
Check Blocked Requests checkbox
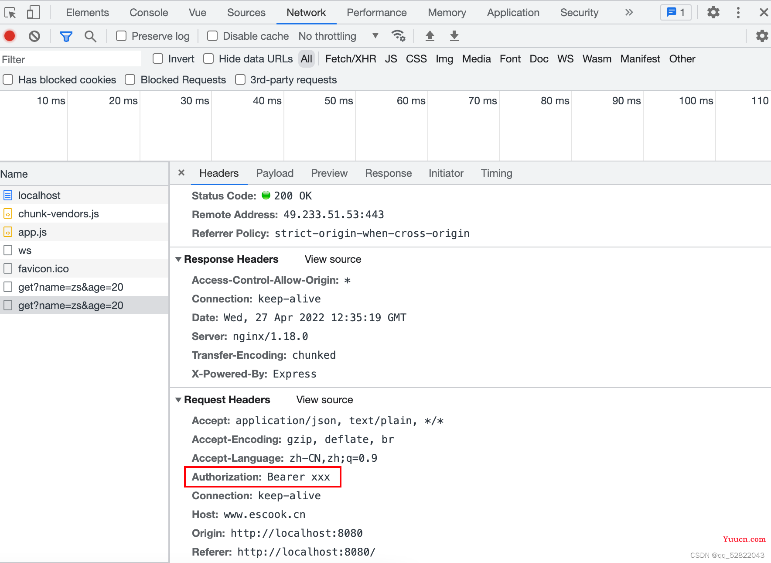(x=130, y=80)
